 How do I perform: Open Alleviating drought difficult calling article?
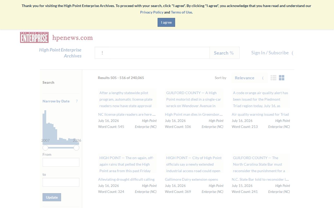[x=126, y=179]
